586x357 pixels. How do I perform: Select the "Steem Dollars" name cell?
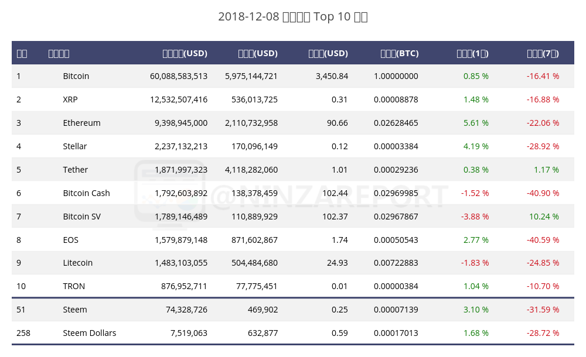89,333
